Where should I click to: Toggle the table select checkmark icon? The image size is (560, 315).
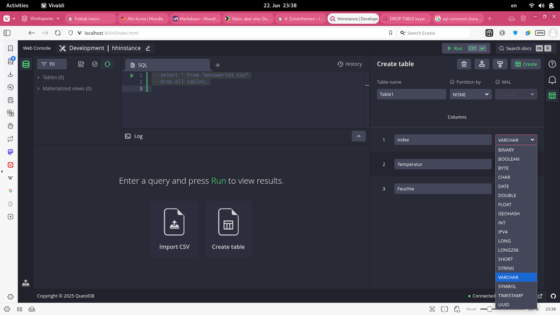(94, 64)
